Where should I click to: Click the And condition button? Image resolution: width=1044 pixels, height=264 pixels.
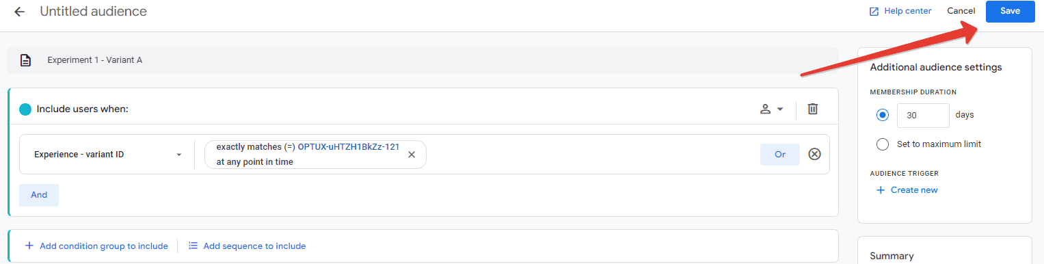click(x=39, y=195)
